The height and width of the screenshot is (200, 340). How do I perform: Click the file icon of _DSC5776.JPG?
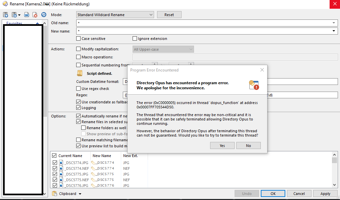click(x=61, y=186)
